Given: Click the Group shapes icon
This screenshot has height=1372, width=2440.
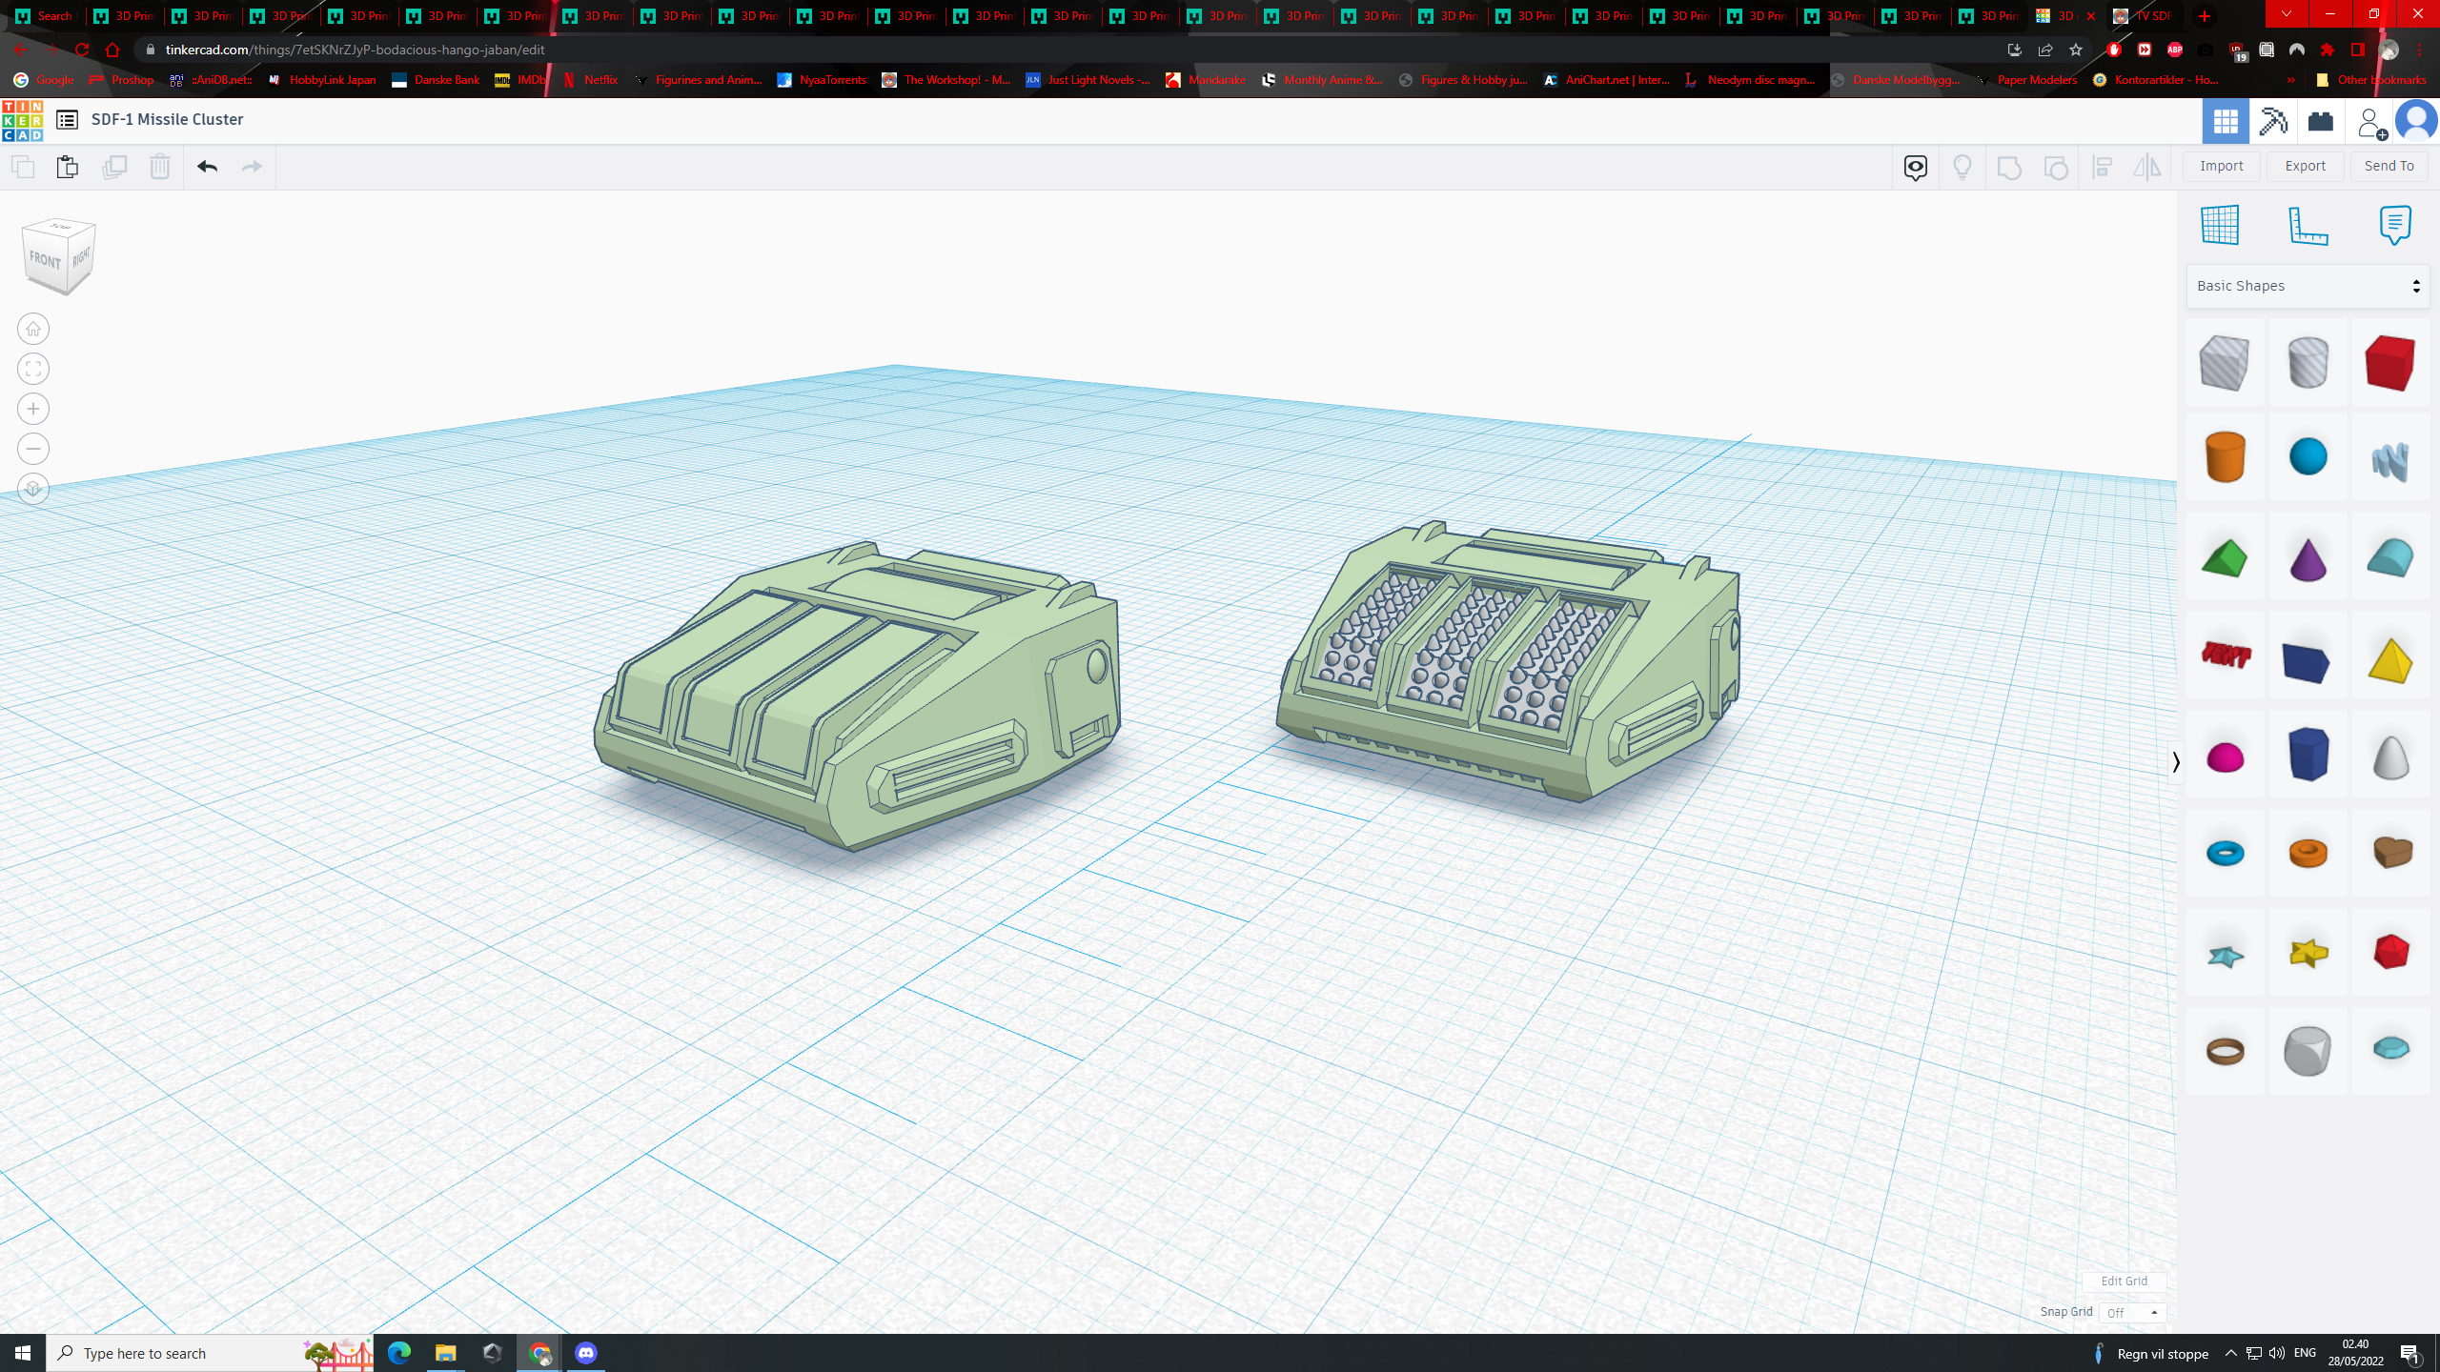Looking at the screenshot, I should point(2009,168).
